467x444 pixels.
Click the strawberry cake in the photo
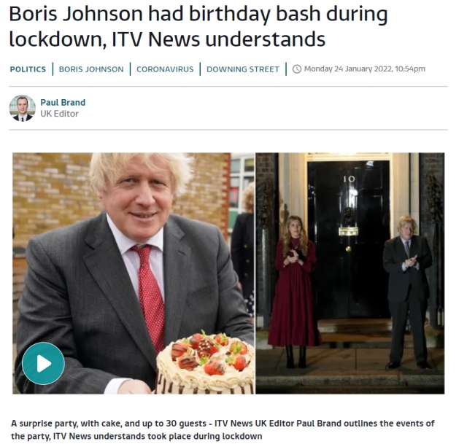206,362
